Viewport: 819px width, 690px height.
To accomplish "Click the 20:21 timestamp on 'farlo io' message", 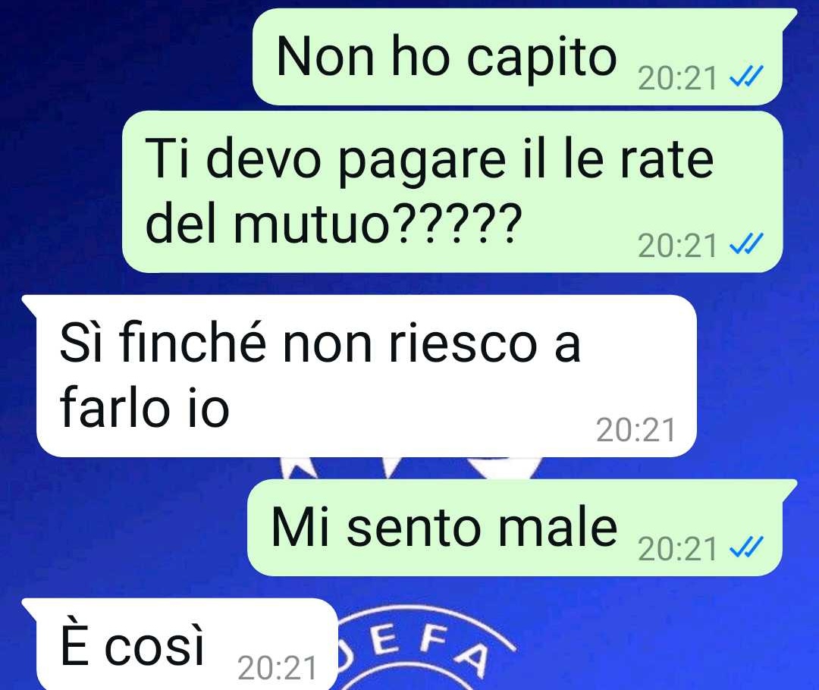I will coord(636,431).
